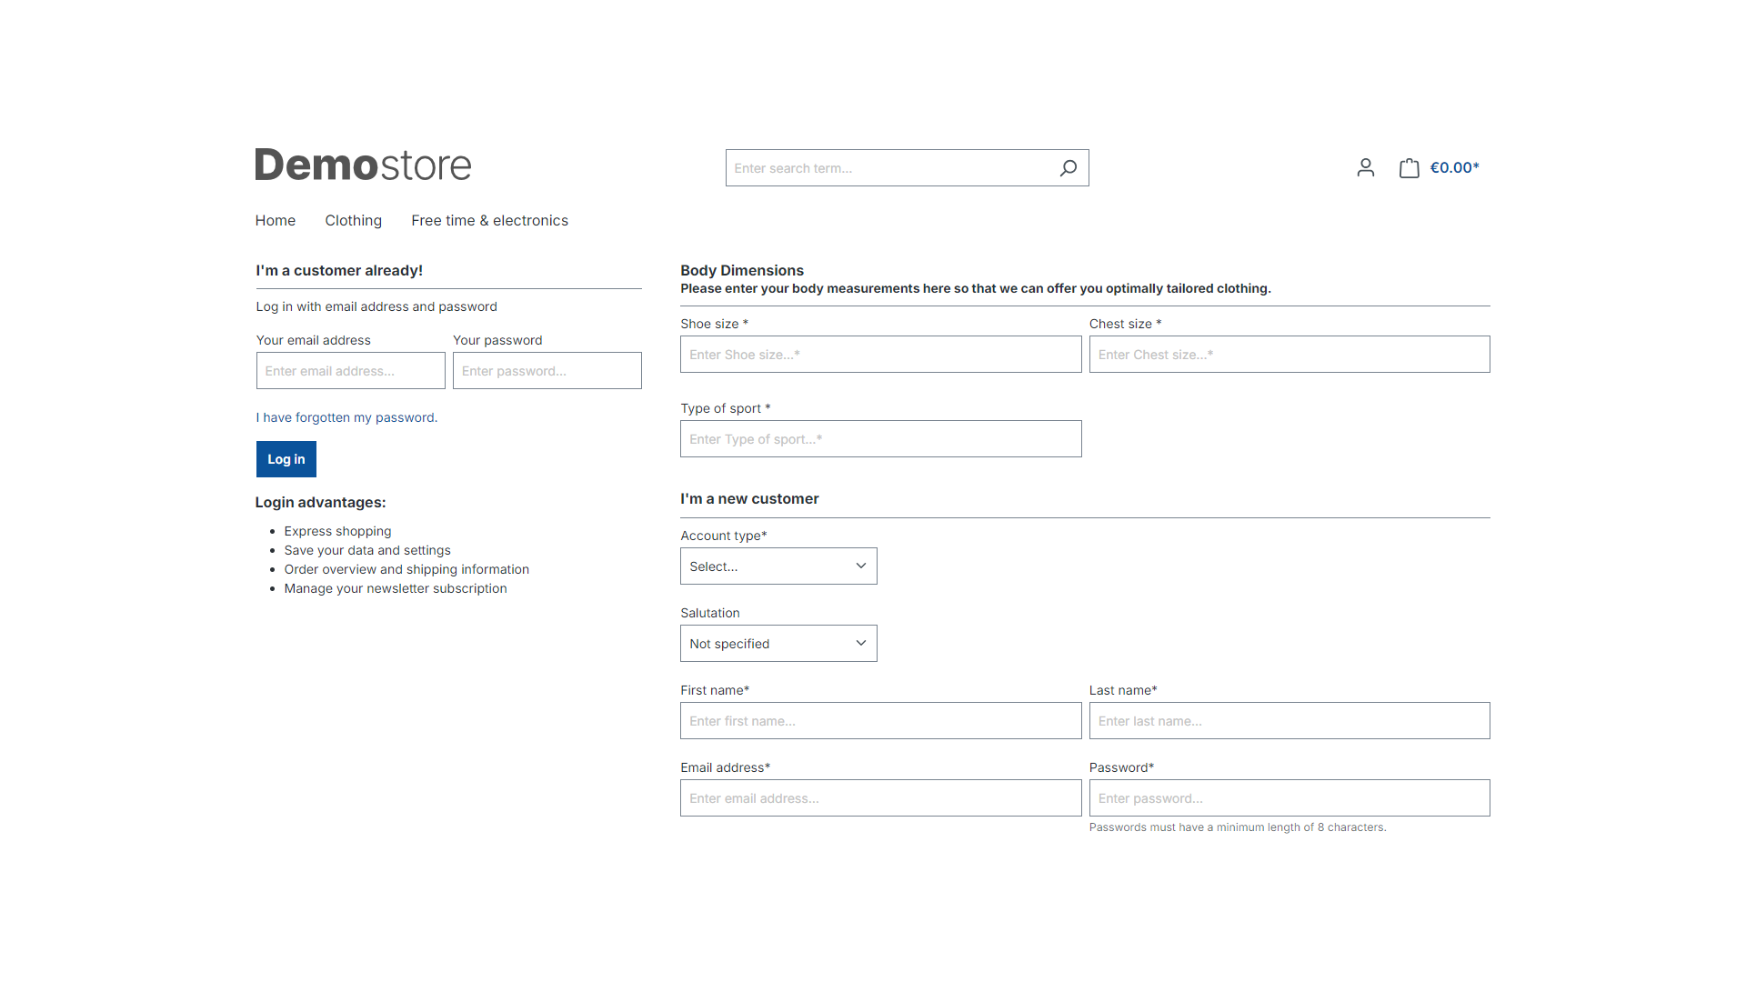Viewport: 1746px width, 982px height.
Task: Open the Clothing category
Action: click(x=354, y=220)
